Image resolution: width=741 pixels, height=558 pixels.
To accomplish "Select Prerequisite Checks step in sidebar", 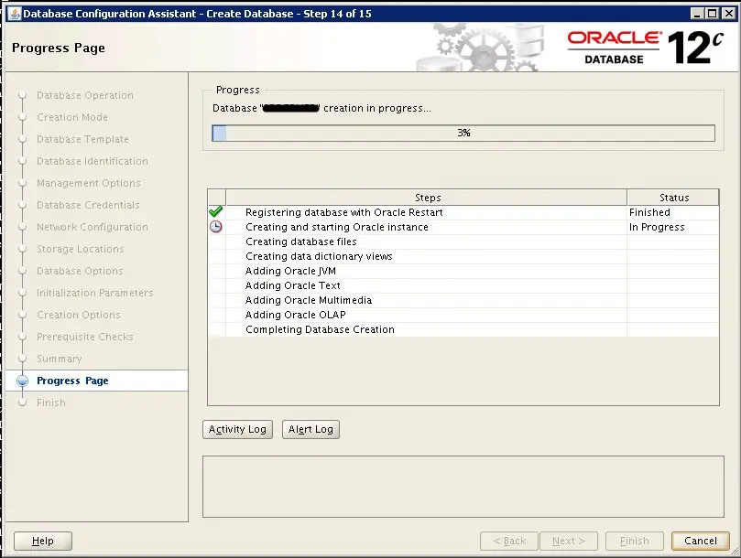I will coord(85,337).
